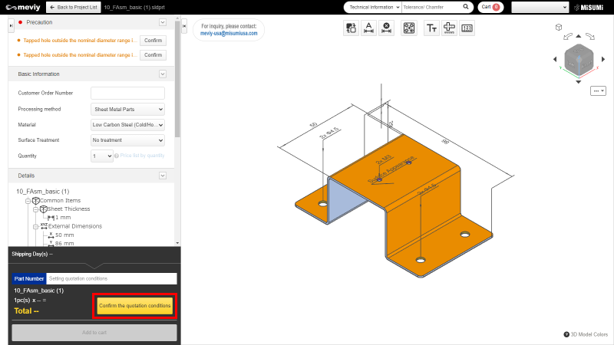
Task: Collapse the Basic Information section
Action: [163, 74]
